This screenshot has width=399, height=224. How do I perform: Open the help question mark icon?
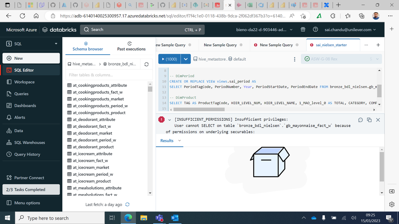pos(316,29)
